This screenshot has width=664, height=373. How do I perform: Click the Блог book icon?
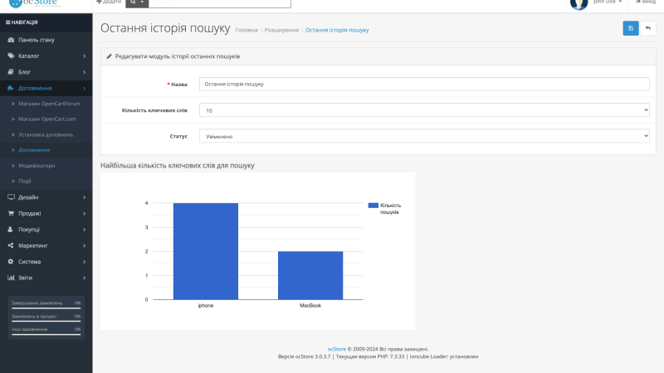tap(11, 72)
